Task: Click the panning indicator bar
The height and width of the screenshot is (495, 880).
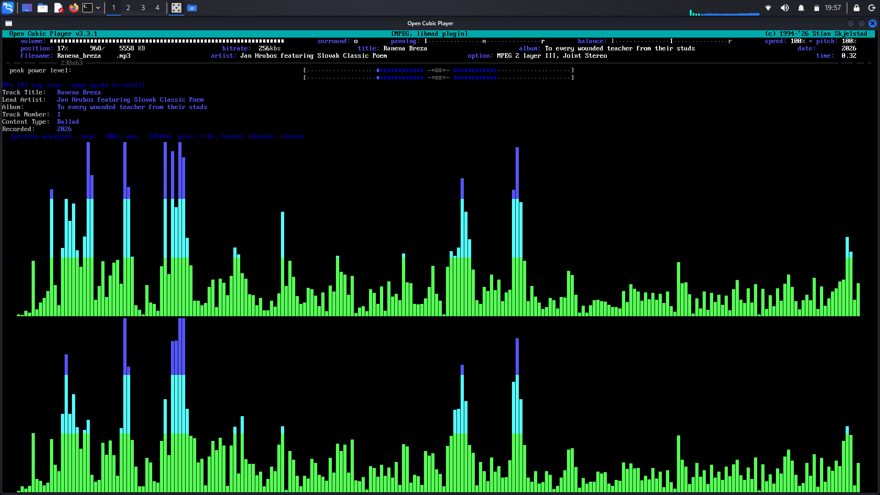Action: point(484,41)
